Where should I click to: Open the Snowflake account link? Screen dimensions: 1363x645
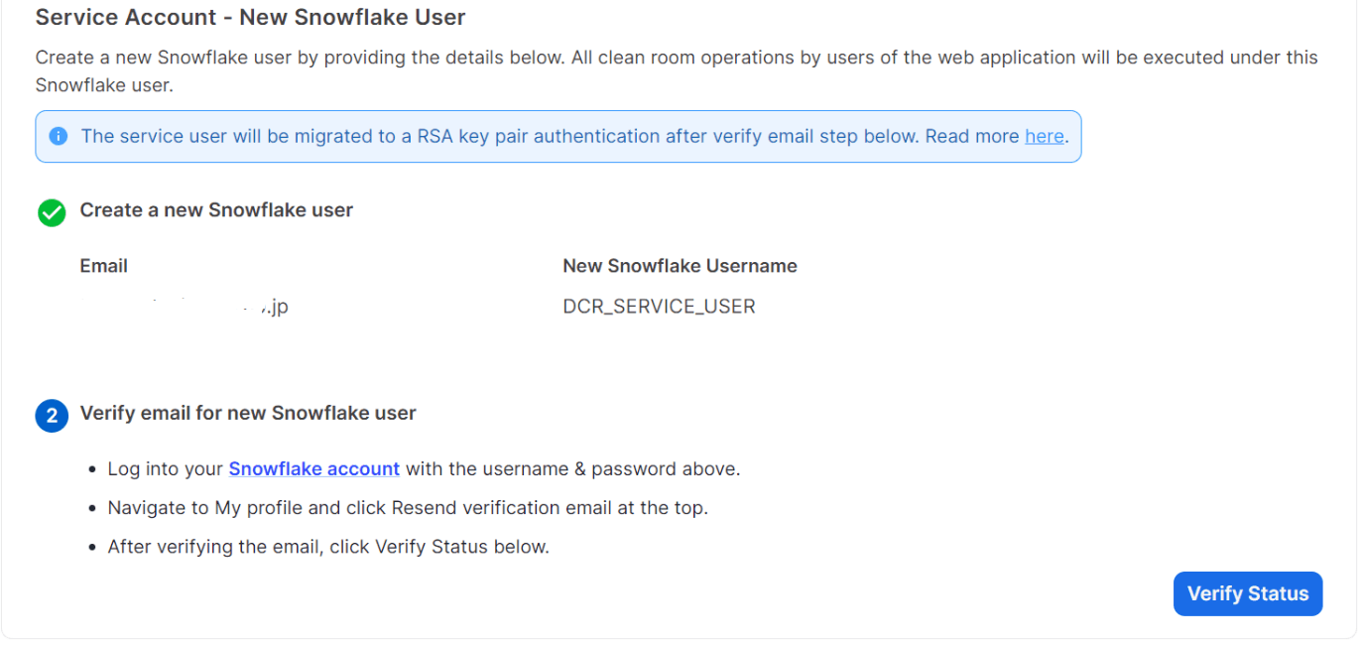point(314,468)
